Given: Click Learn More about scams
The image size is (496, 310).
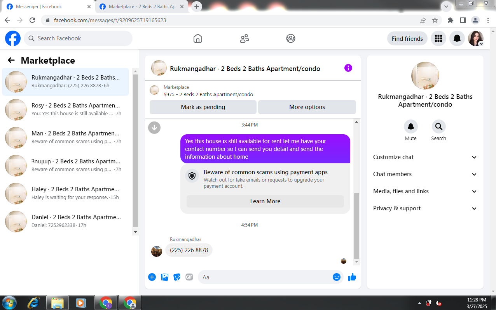Looking at the screenshot, I should pos(265,201).
